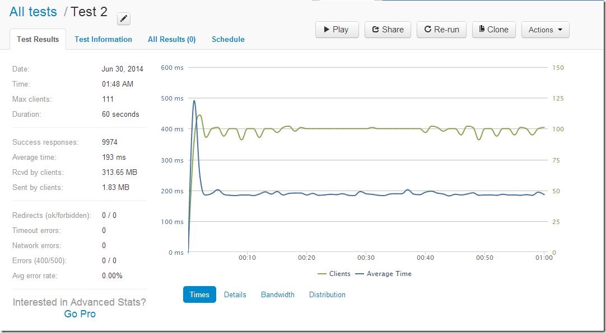This screenshot has height=333, width=606.
Task: Click the Errors (400/500) label
Action: 39,260
